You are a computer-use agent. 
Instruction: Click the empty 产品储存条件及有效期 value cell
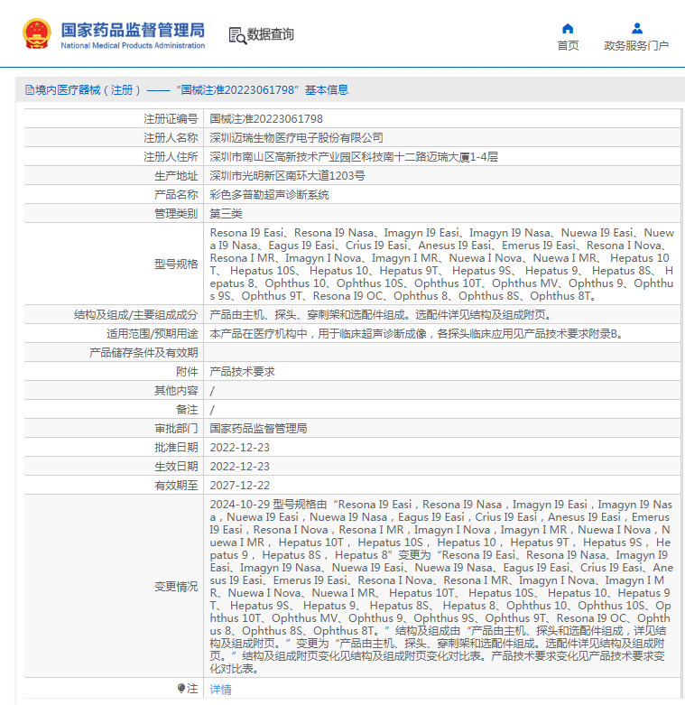(x=442, y=352)
